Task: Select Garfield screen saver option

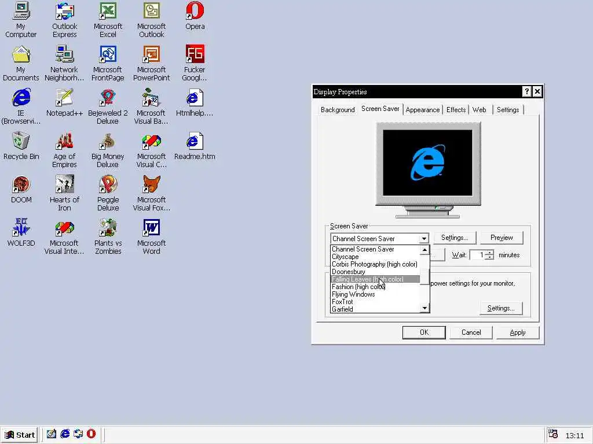Action: [375, 309]
